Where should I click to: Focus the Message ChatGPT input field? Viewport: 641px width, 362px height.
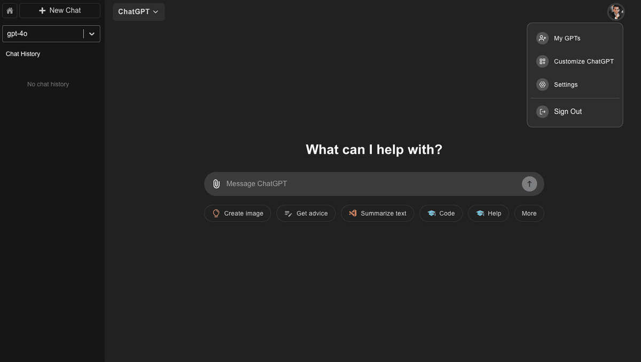point(369,184)
